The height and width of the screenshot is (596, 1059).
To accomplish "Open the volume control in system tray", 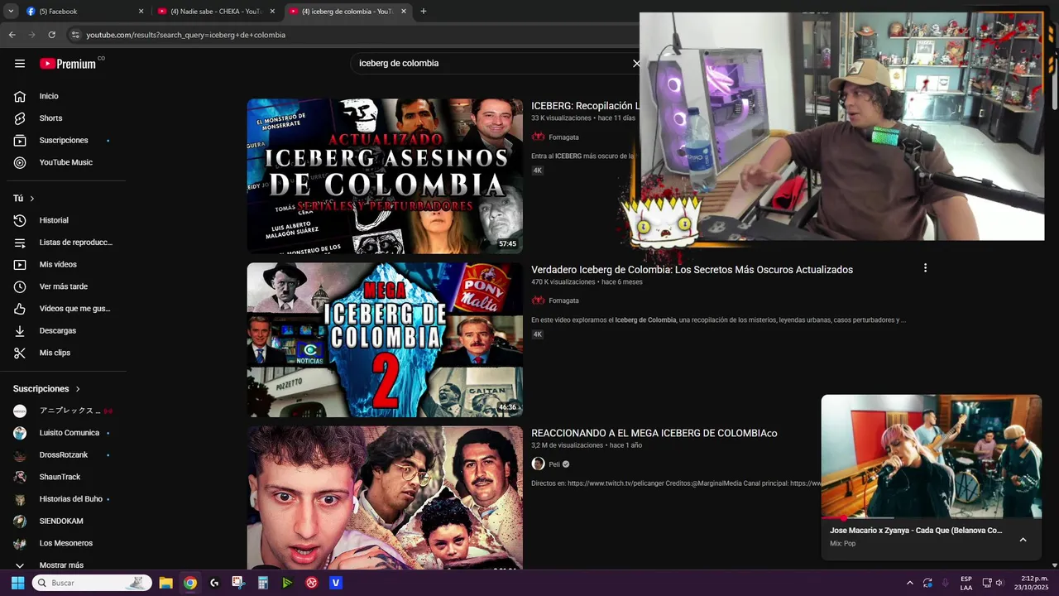I will (x=999, y=583).
